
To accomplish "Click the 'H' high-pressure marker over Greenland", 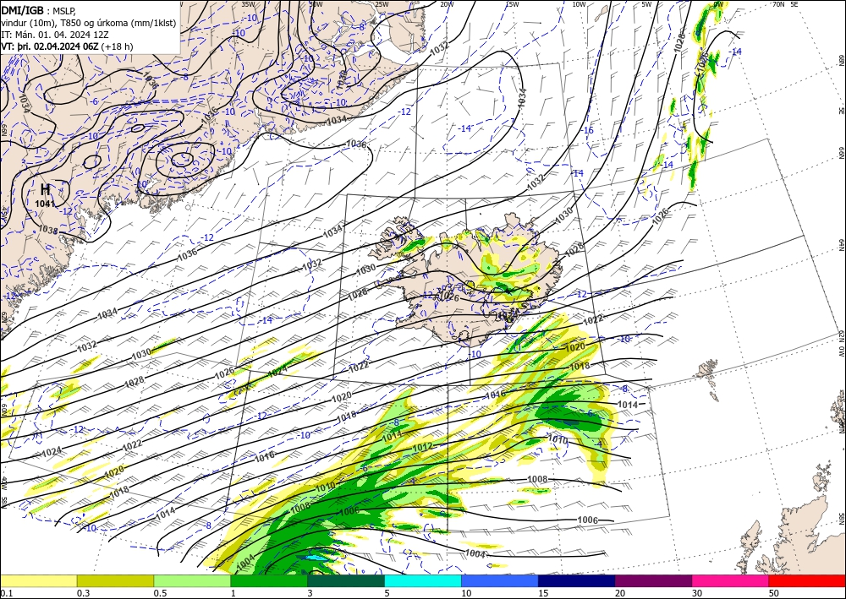I will click(46, 189).
